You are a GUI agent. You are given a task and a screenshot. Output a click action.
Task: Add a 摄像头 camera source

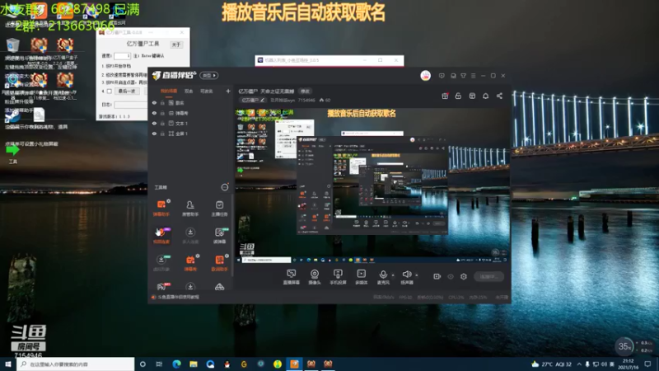click(315, 277)
